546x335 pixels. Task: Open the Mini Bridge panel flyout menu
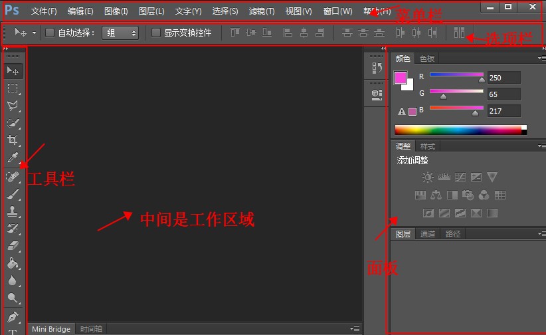(355, 328)
